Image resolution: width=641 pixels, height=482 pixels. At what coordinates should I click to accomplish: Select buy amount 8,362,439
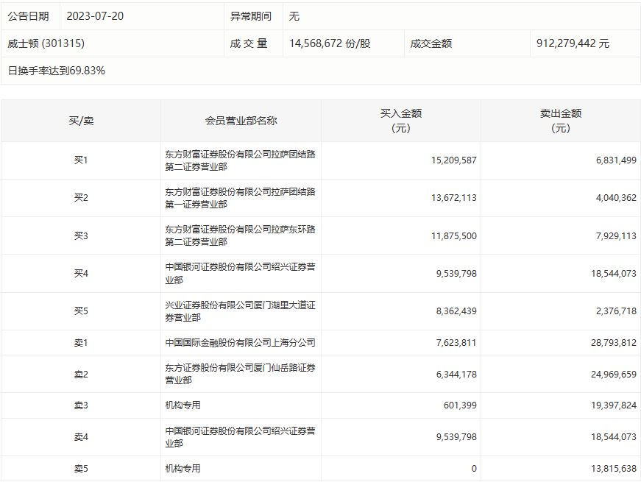(456, 311)
